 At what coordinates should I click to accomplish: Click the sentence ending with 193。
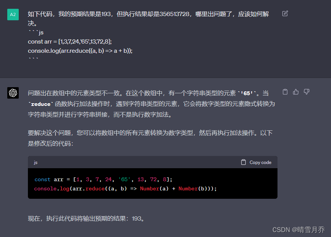point(86,218)
